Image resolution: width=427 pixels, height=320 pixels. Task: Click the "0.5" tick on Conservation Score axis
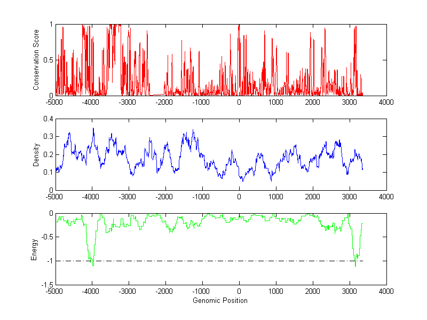(x=48, y=60)
